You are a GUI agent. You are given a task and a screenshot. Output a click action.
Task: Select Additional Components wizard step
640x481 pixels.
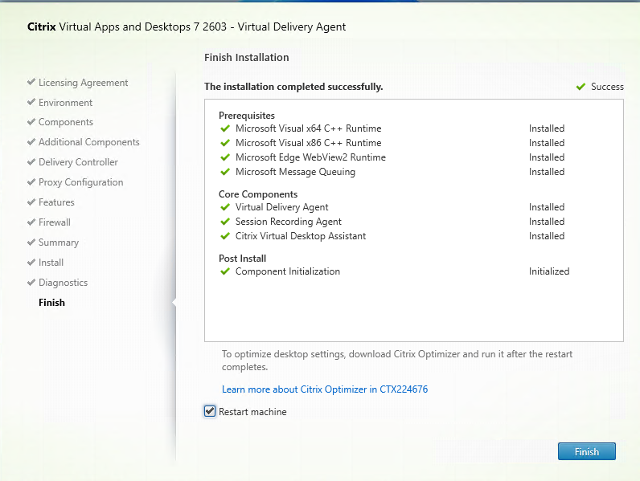pos(89,142)
